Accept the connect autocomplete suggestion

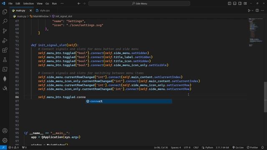click(x=129, y=101)
